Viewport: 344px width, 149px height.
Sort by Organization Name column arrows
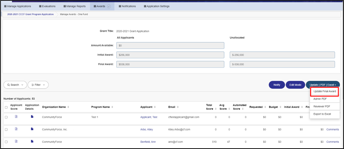tap(68, 107)
